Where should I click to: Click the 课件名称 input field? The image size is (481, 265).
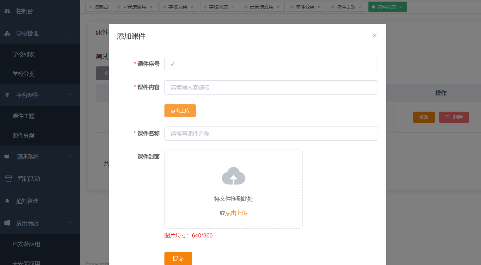pos(271,133)
